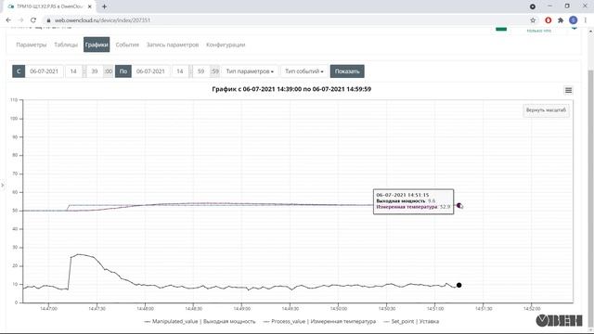Screen dimensions: 594x334
Task: Click the green status indicator at top
Action: [x=501, y=29]
